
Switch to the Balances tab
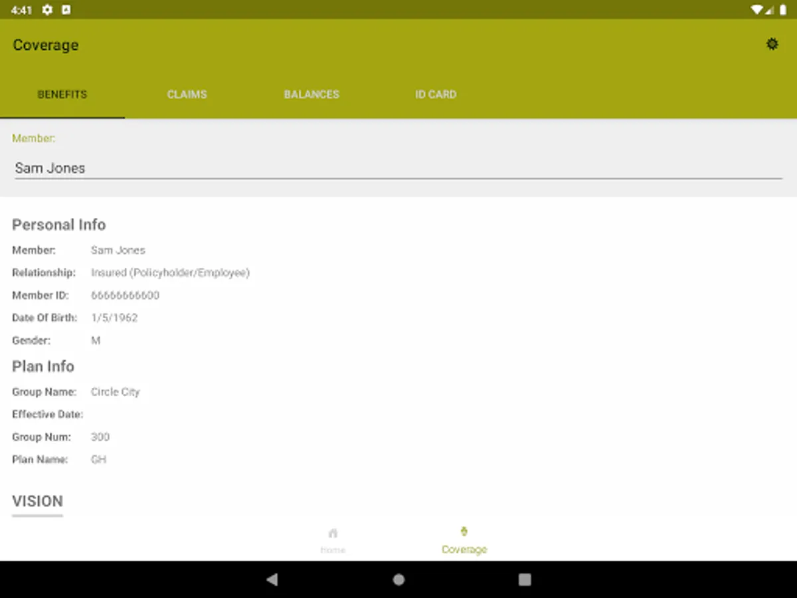311,94
